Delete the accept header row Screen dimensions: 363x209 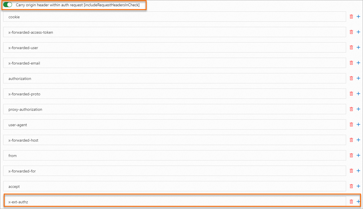point(351,186)
